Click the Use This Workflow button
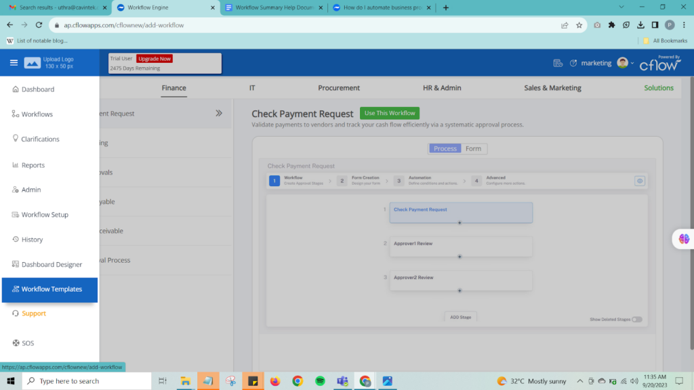This screenshot has height=390, width=694. [389, 112]
